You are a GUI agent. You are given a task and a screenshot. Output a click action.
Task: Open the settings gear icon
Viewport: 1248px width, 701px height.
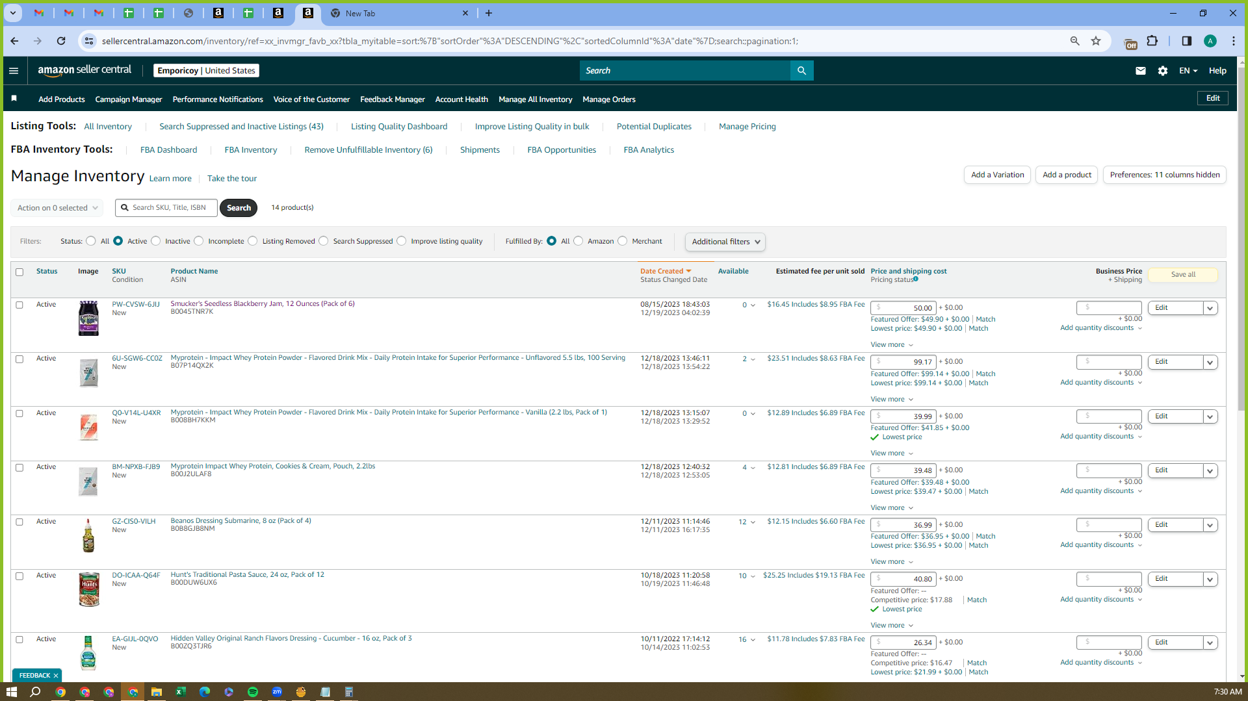click(x=1163, y=71)
